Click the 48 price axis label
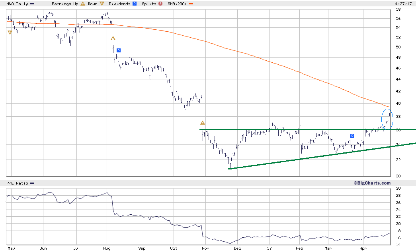416x252 pixels. pos(398,58)
